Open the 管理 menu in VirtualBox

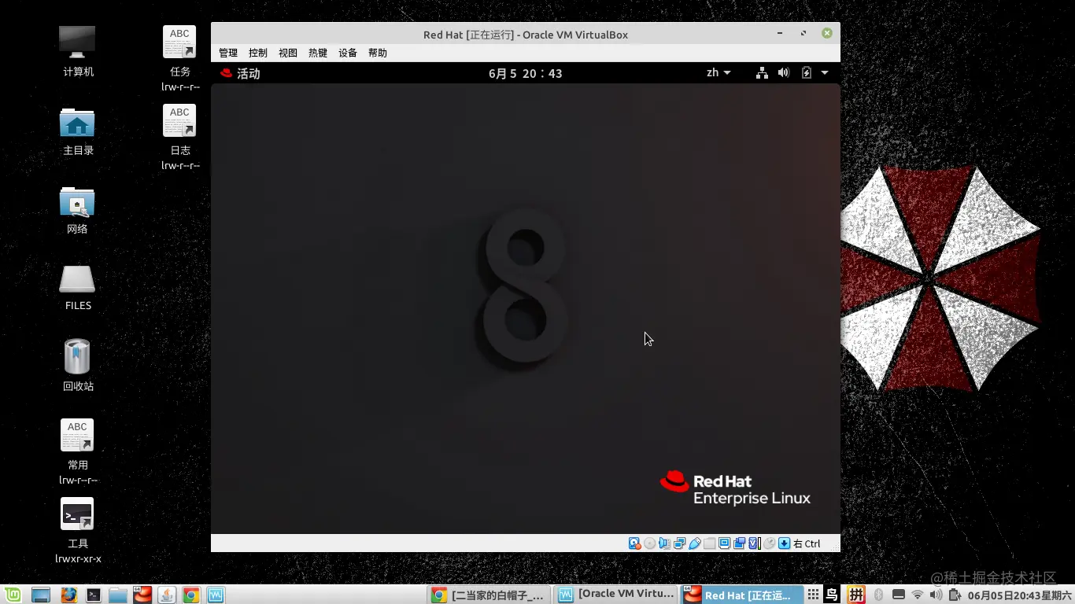(228, 53)
